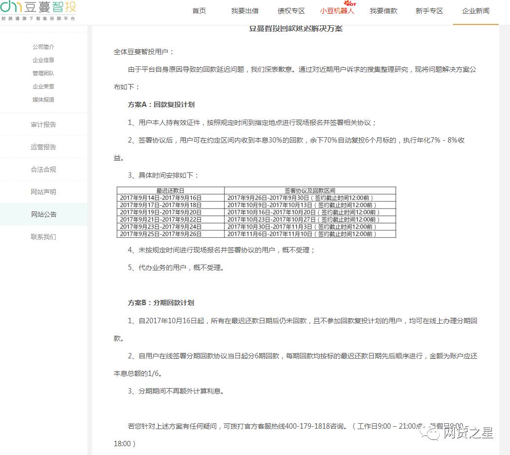Click 管理团队 sidebar link
510x455 pixels.
[43, 73]
